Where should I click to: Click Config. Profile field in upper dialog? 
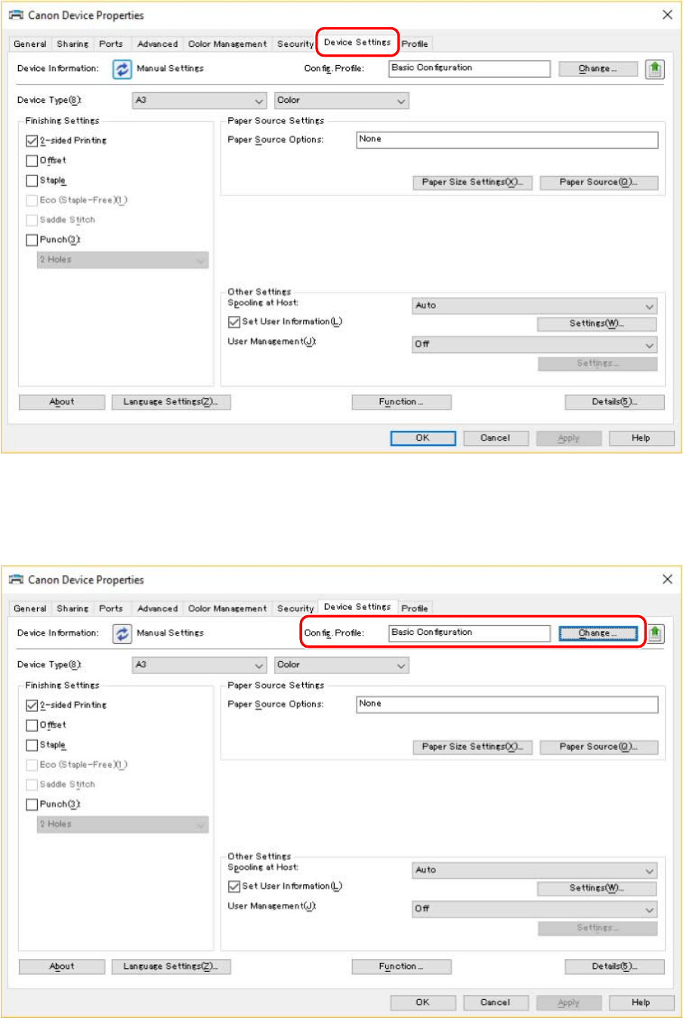click(469, 68)
